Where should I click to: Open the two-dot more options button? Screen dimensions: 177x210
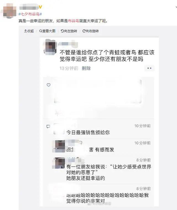point(149,68)
